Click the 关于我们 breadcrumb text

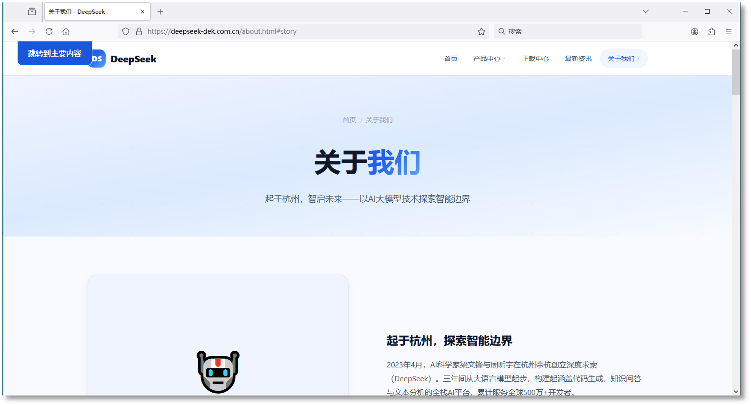pyautogui.click(x=379, y=120)
